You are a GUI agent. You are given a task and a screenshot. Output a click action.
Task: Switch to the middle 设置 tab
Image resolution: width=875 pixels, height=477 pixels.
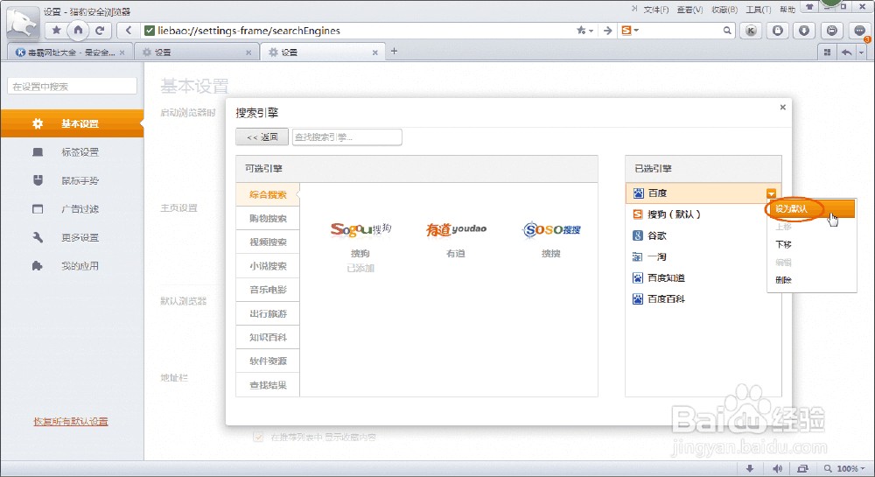[197, 53]
